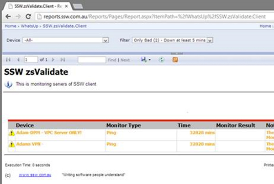Jump to last report page
This screenshot has width=274, height=184.
63,60
